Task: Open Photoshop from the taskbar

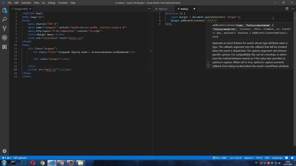Action: 23,163
